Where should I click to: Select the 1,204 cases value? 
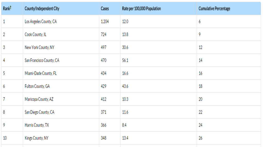[x=105, y=22]
